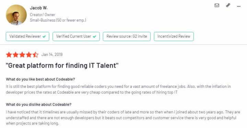The width and height of the screenshot is (247, 128).
Task: Open "Great platform for finding IT Talent" title
Action: point(62,66)
